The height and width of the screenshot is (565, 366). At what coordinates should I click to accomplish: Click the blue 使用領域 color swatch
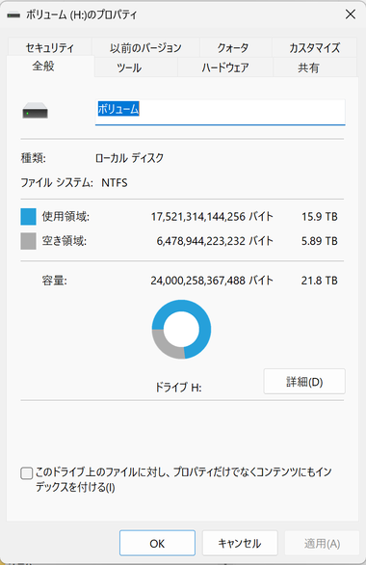click(29, 217)
